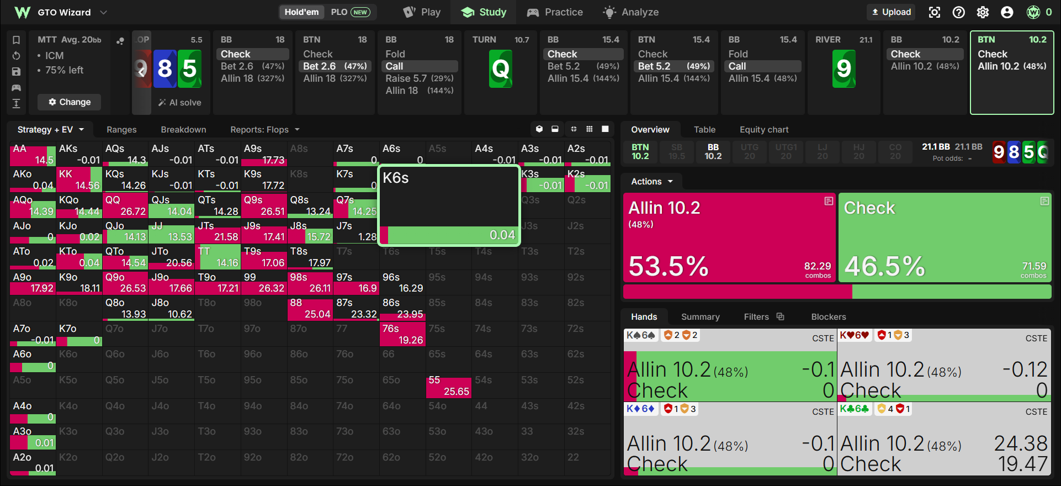
Task: Click the Change settings button
Action: tap(70, 102)
